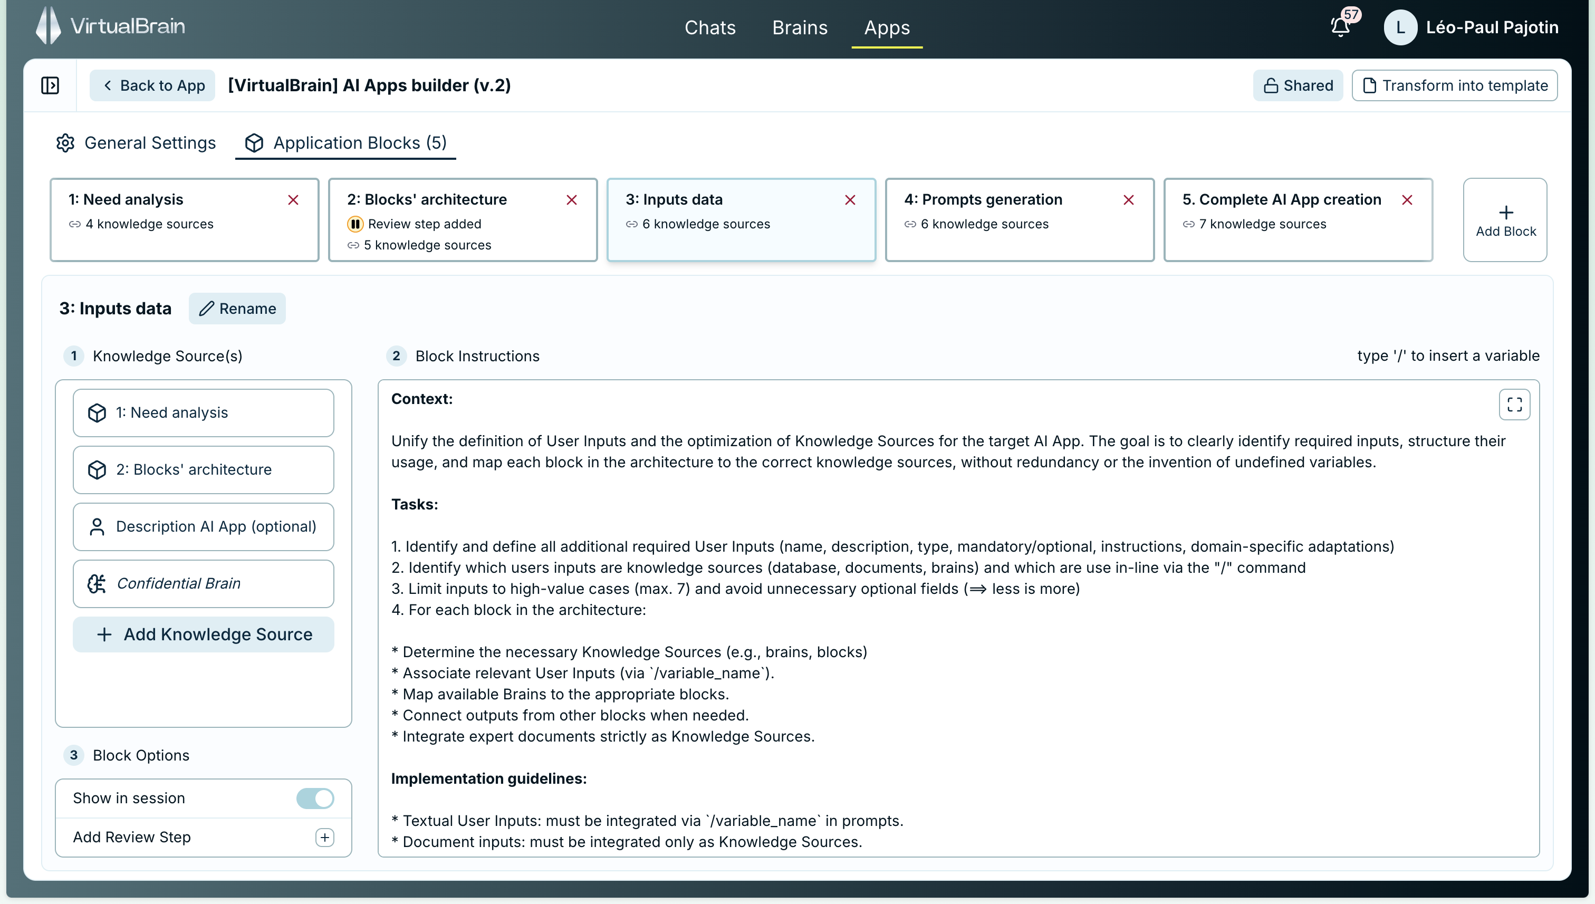
Task: Click the person icon of Description AI App
Action: 97,527
